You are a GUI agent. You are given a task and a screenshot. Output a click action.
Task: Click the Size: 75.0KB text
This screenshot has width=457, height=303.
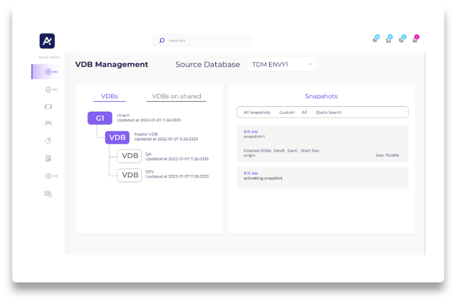[x=387, y=156]
